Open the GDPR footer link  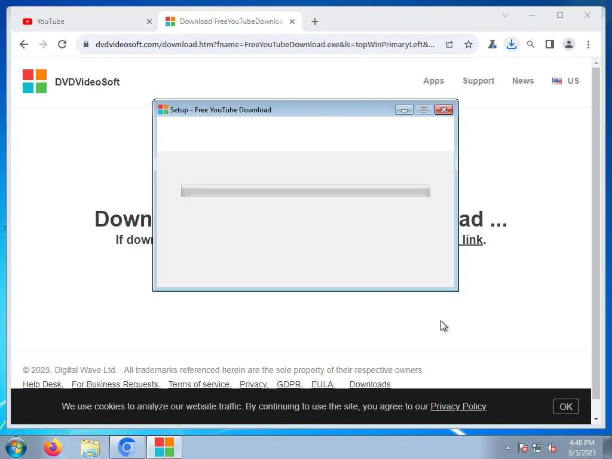289,384
